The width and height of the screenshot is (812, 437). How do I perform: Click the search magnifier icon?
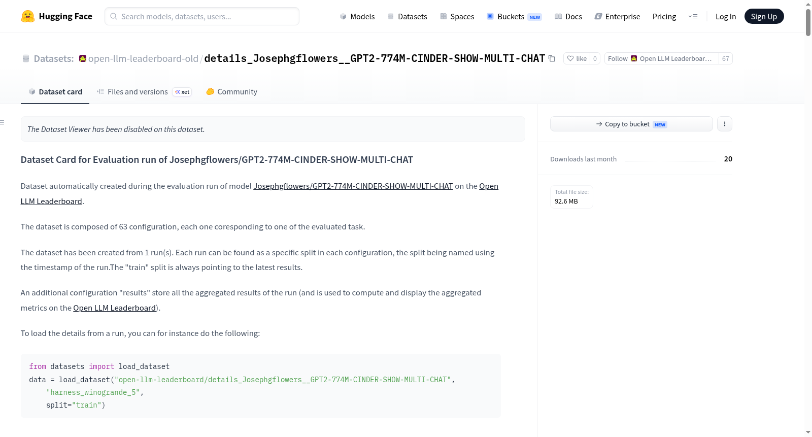click(114, 16)
